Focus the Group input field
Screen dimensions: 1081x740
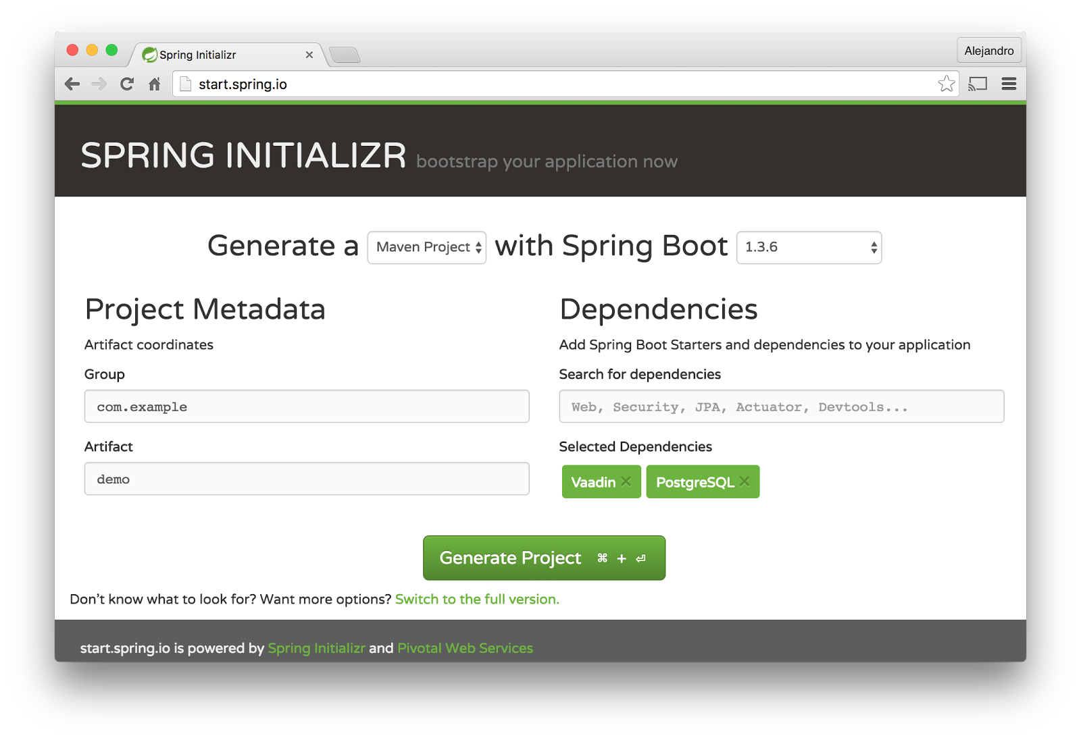click(x=307, y=406)
